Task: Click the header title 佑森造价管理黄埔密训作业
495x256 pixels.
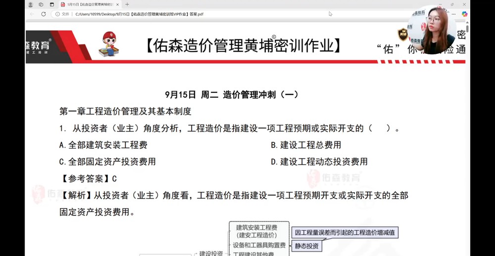Action: (x=243, y=45)
